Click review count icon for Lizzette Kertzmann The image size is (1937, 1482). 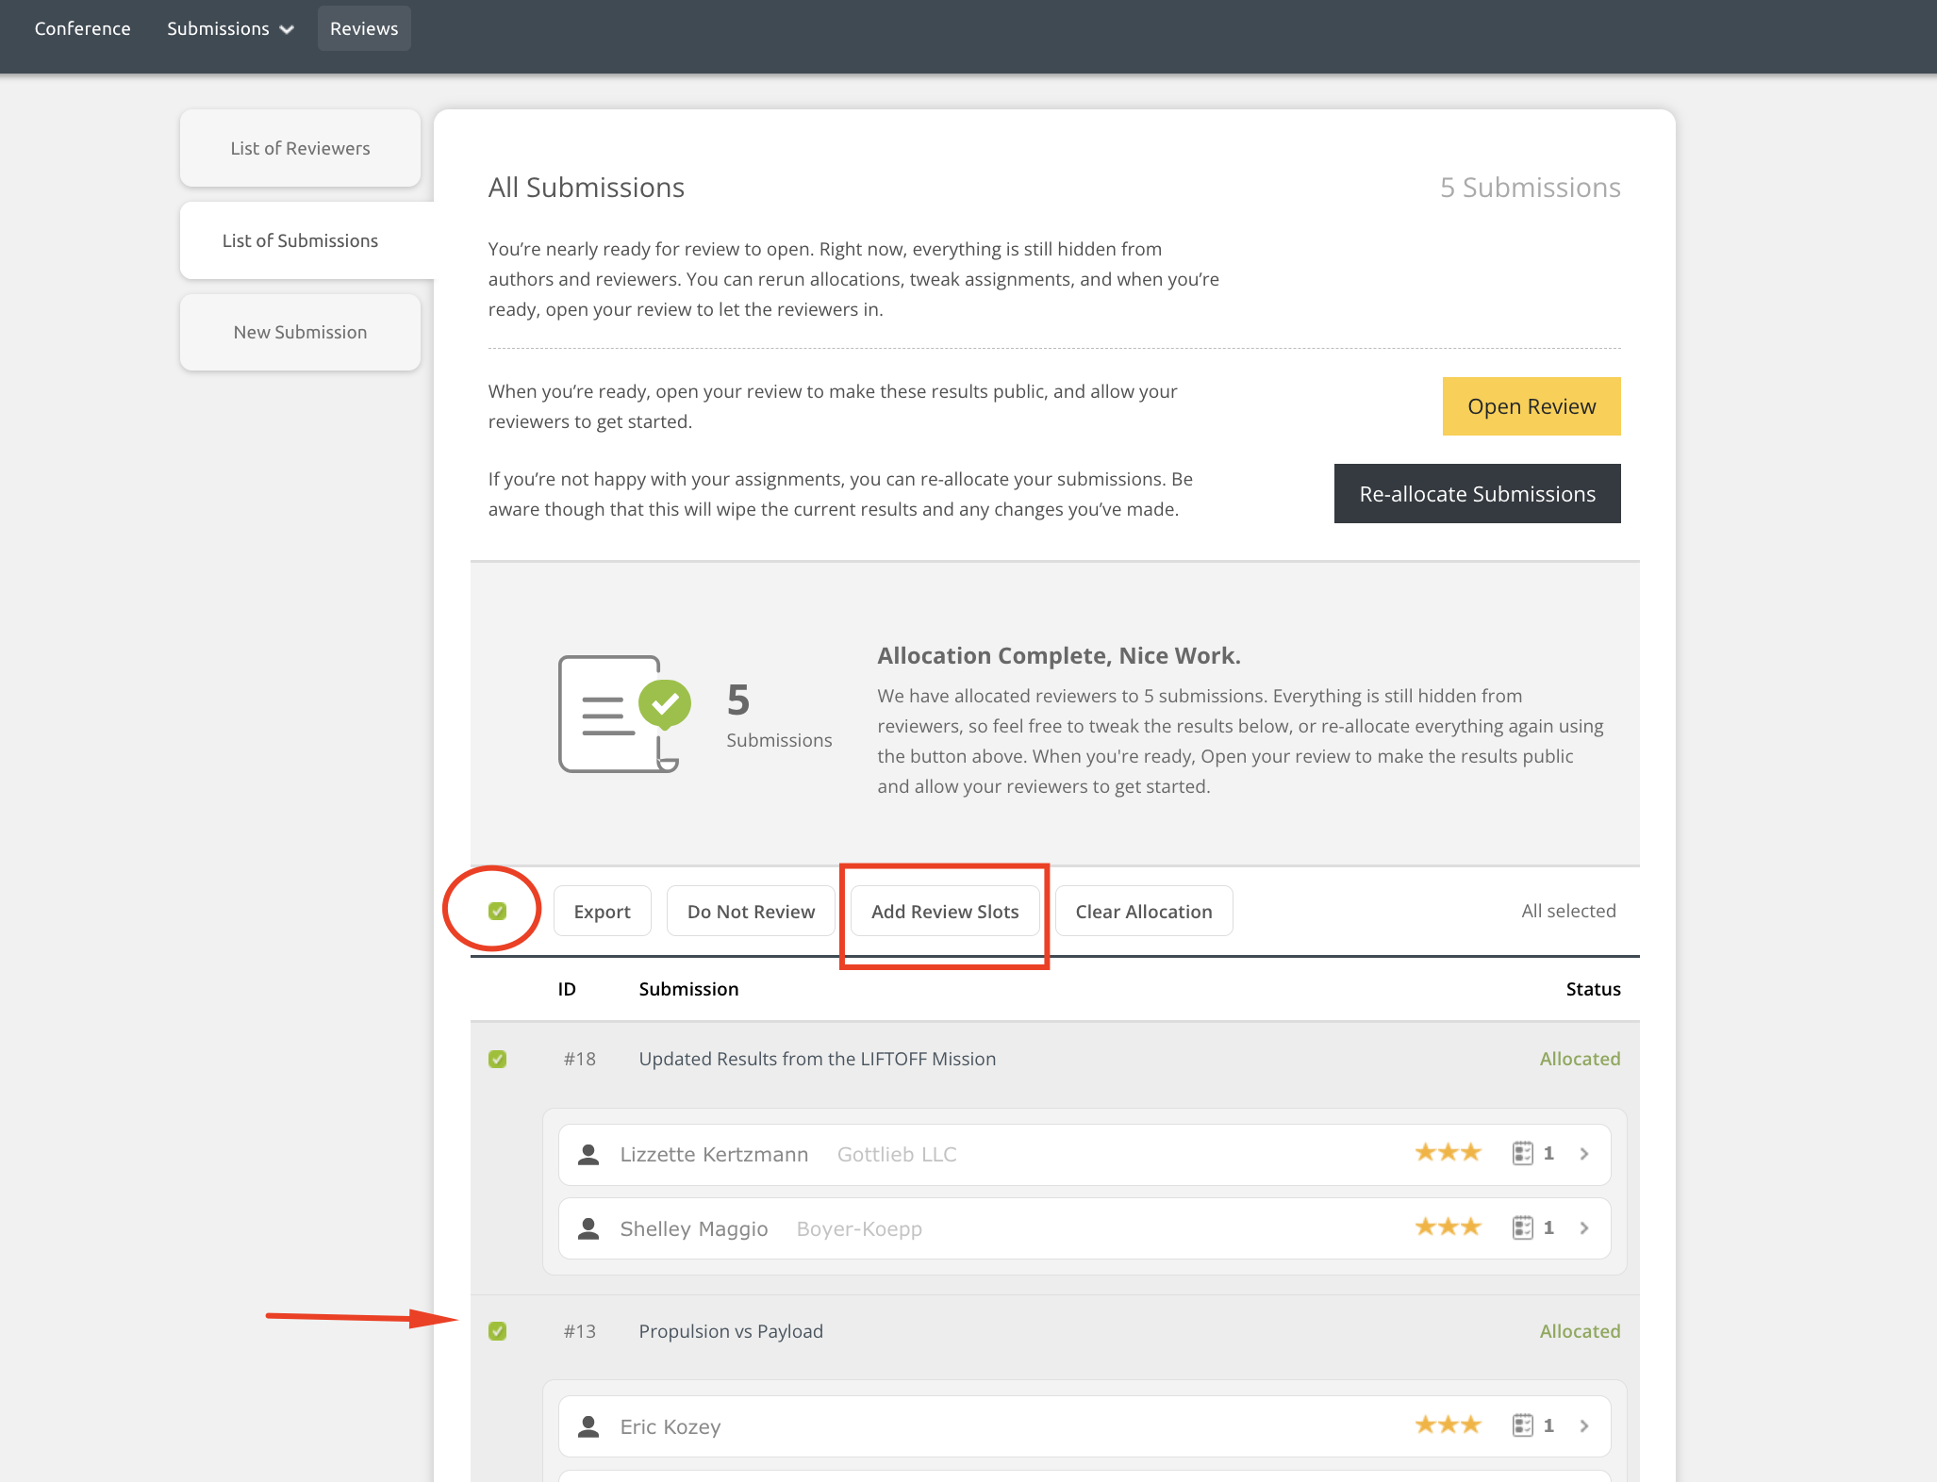(x=1522, y=1153)
